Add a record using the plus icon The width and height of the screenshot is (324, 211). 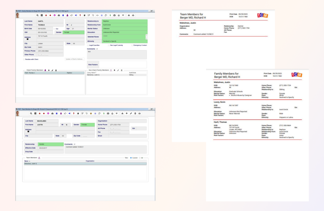click(x=127, y=113)
